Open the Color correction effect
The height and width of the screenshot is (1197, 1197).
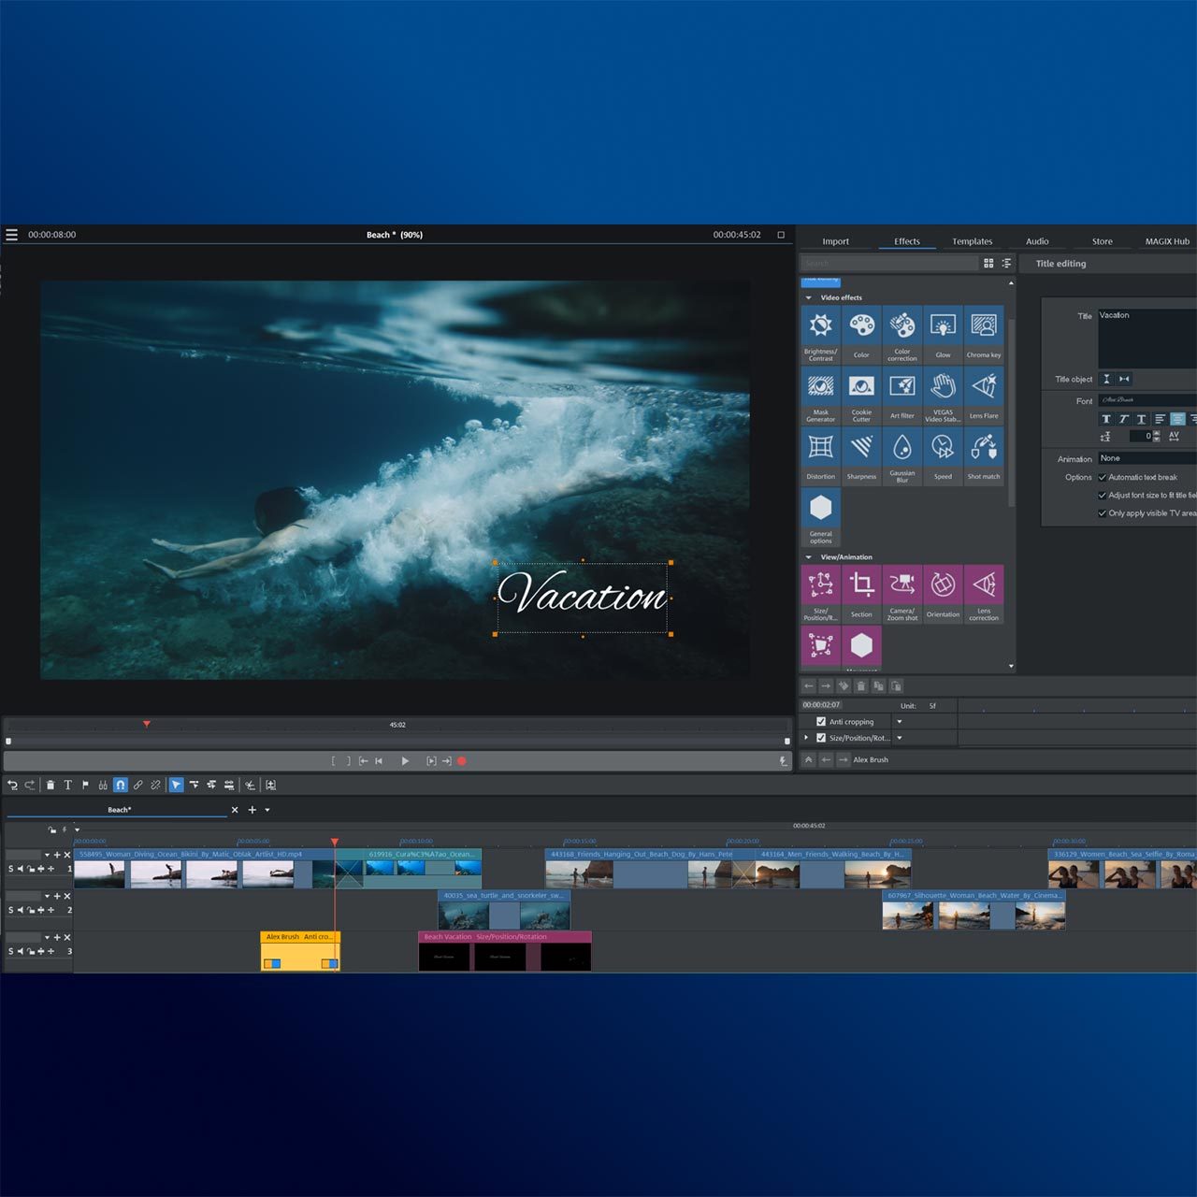coord(902,334)
